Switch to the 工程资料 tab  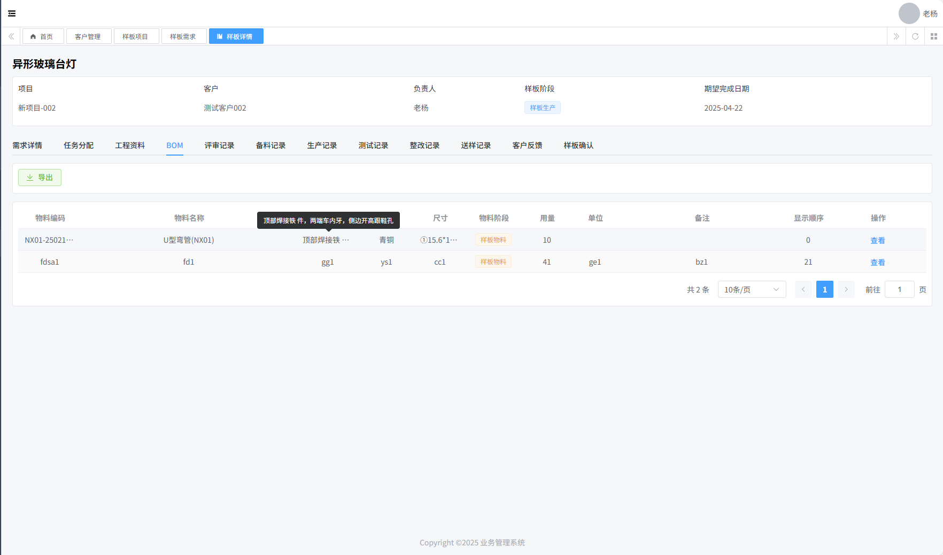pos(130,145)
